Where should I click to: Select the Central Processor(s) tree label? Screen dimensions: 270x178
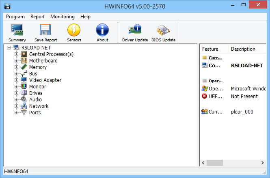click(51, 54)
